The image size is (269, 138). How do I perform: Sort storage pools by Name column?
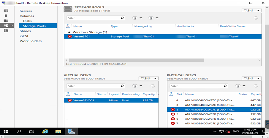(x=77, y=26)
